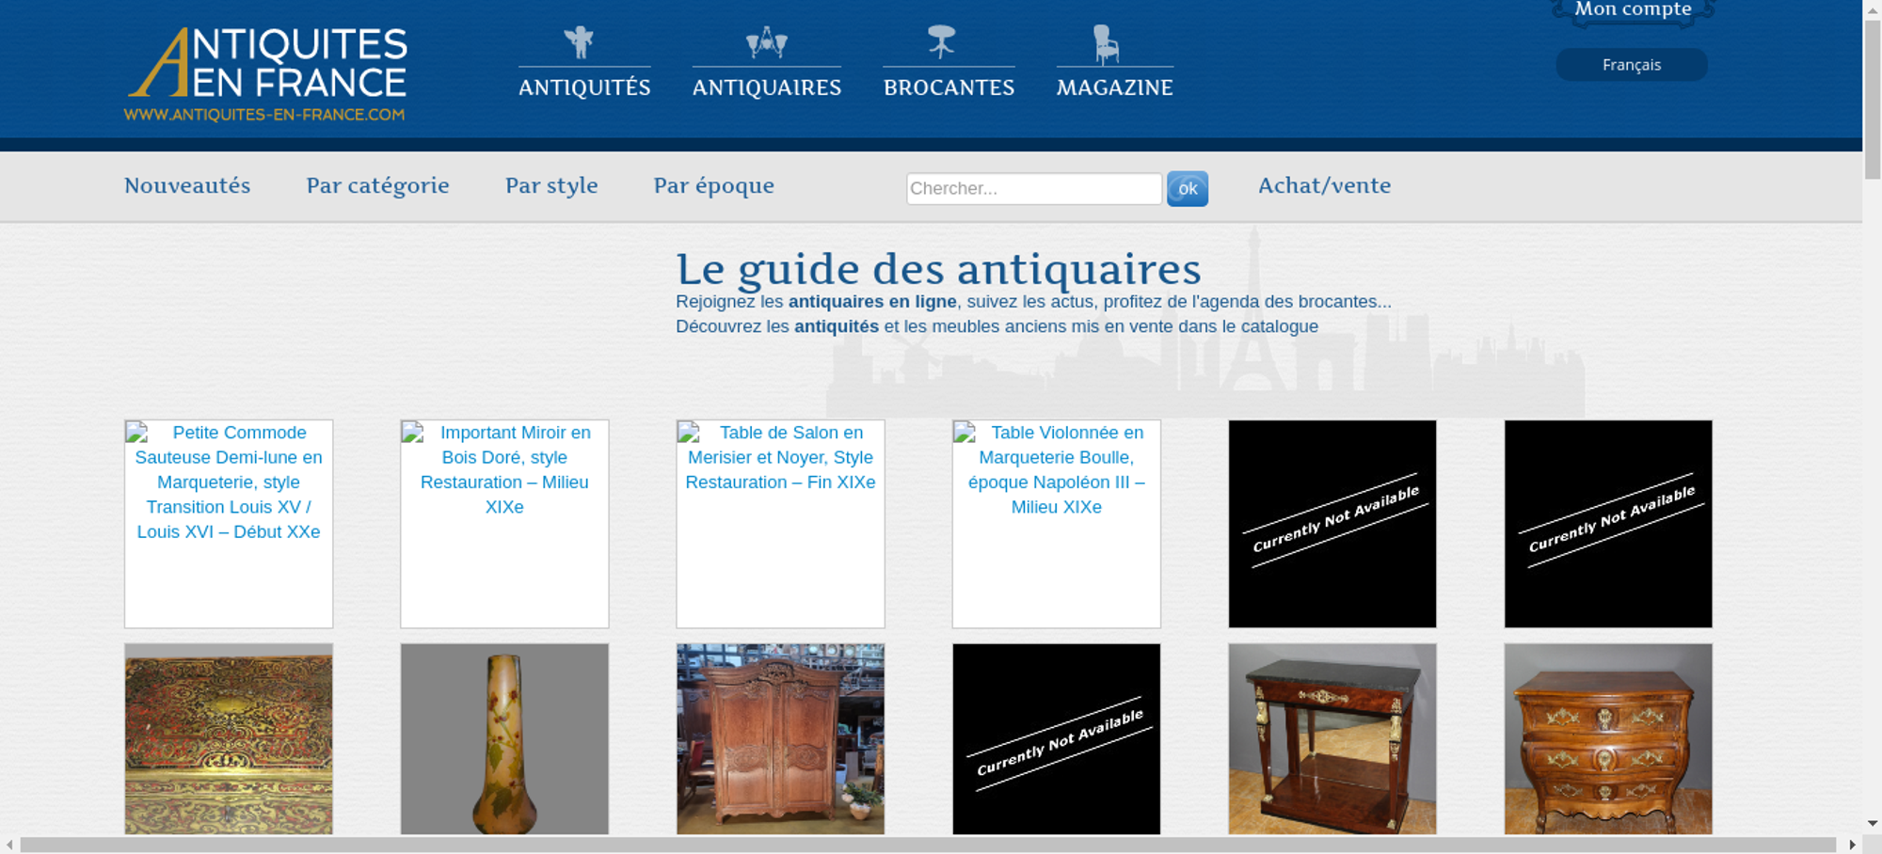Open the Par époque menu

point(713,185)
